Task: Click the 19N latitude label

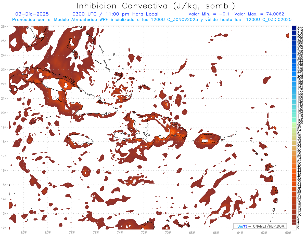Action: [x=4, y=127]
